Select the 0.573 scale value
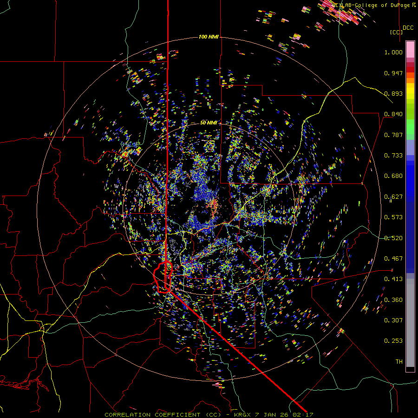 pyautogui.click(x=393, y=217)
